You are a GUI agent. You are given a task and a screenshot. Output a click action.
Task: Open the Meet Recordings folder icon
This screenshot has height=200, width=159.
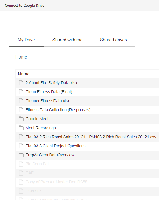(x=21, y=128)
